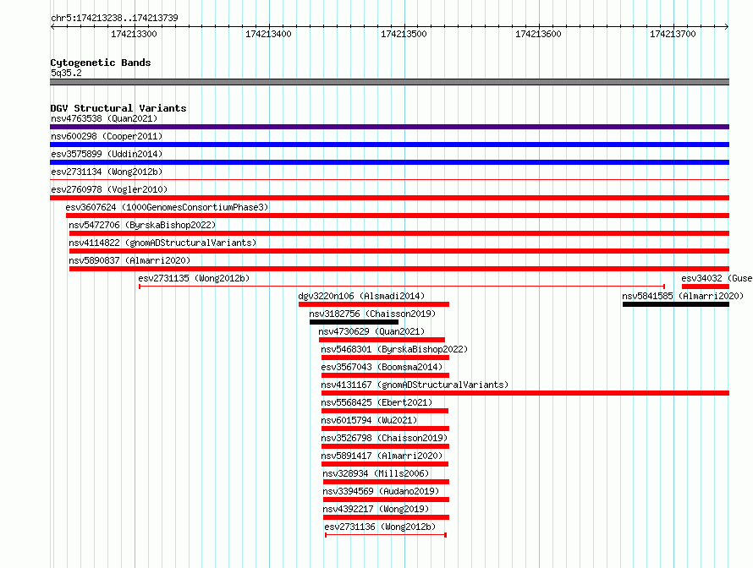Click the thin red line under esv2731134
753x568 pixels.
(x=389, y=180)
